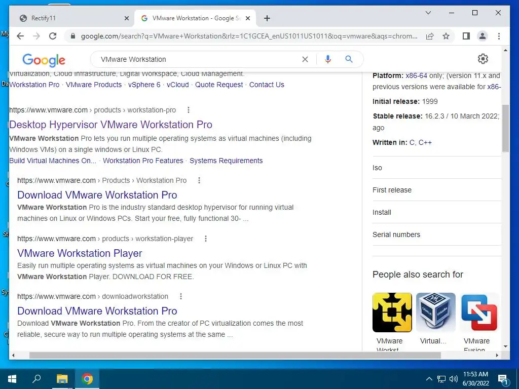Open new tab with plus button
The height and width of the screenshot is (389, 519).
[x=267, y=18]
